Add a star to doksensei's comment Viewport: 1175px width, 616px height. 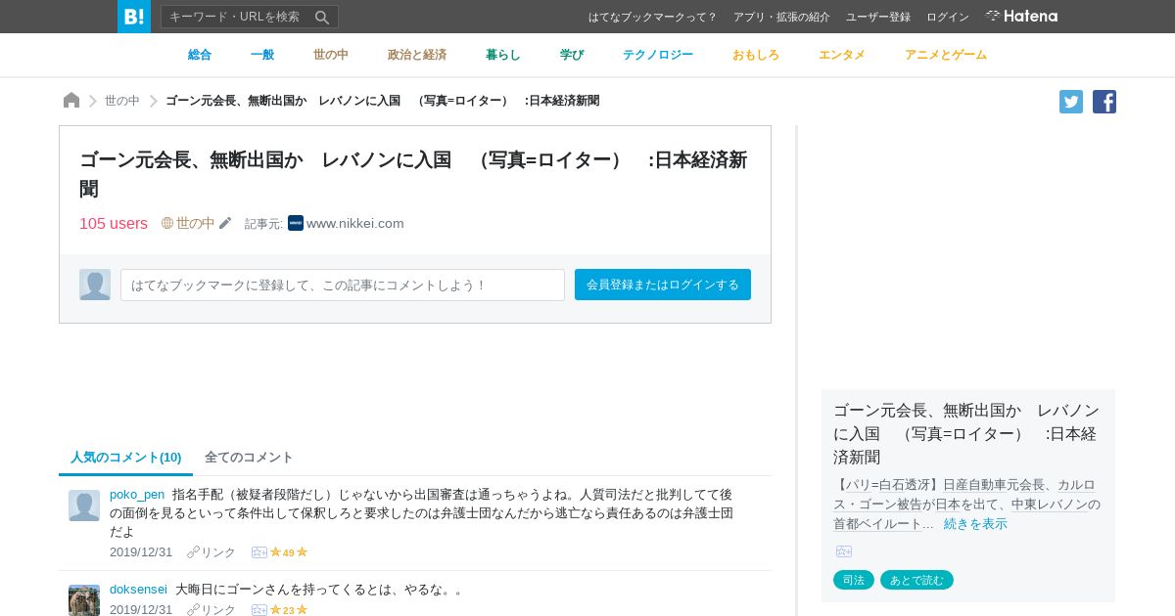pos(259,610)
